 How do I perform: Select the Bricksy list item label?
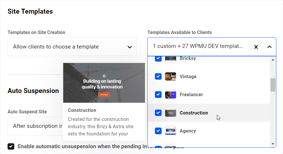[188, 58]
